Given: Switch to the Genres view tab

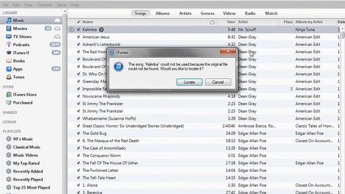Looking at the screenshot, I should coord(208,13).
